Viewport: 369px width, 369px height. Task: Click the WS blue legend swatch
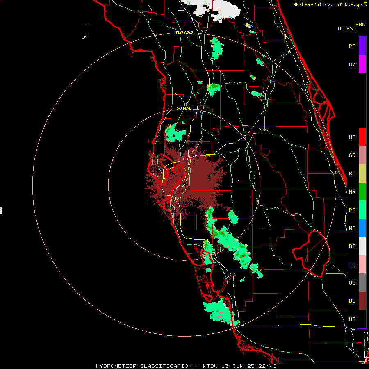362,228
